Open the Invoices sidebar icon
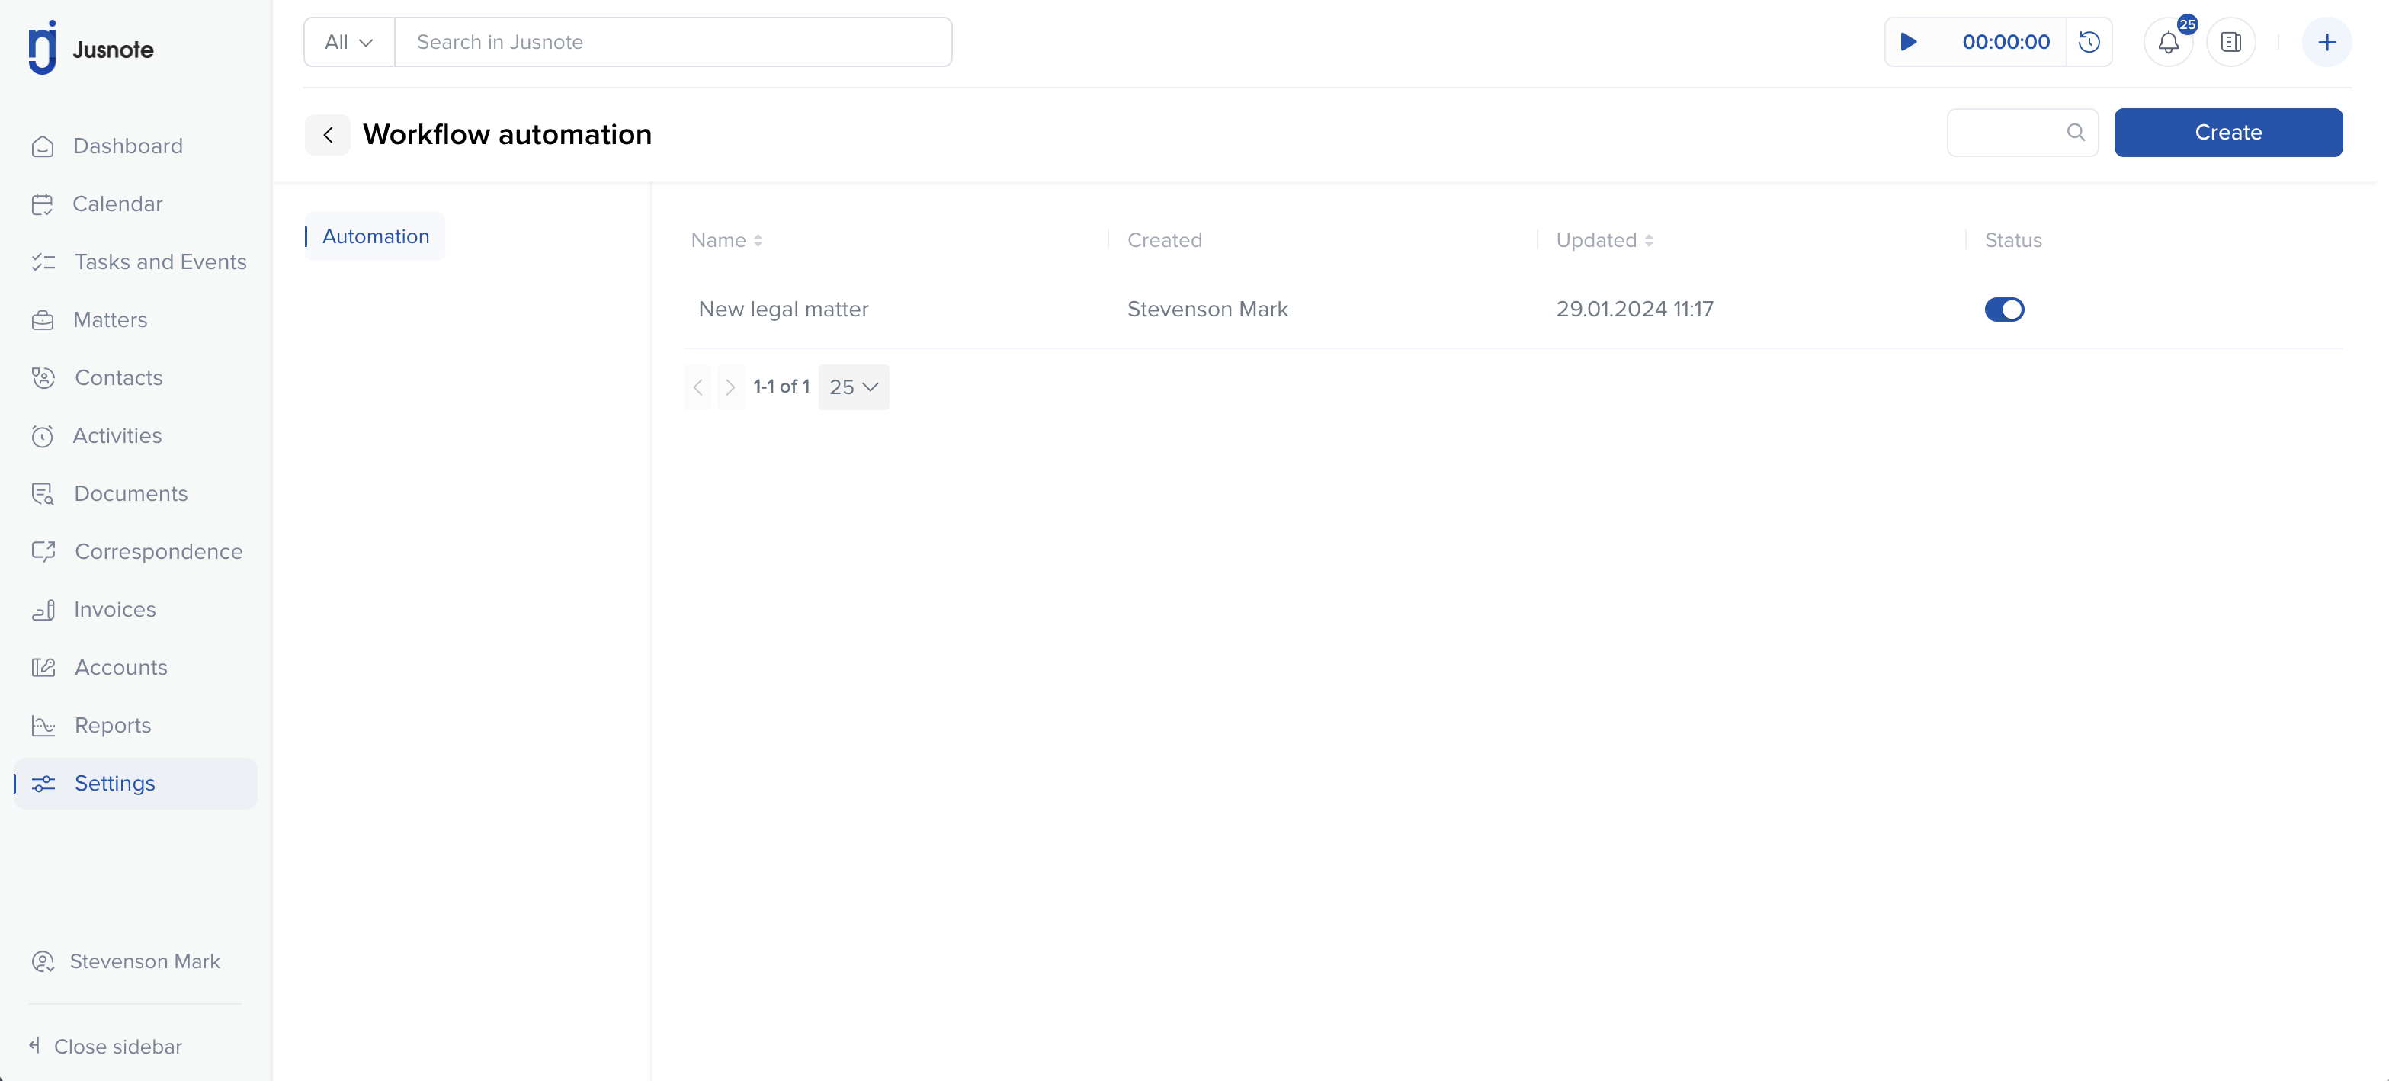2389x1081 pixels. pos(43,610)
